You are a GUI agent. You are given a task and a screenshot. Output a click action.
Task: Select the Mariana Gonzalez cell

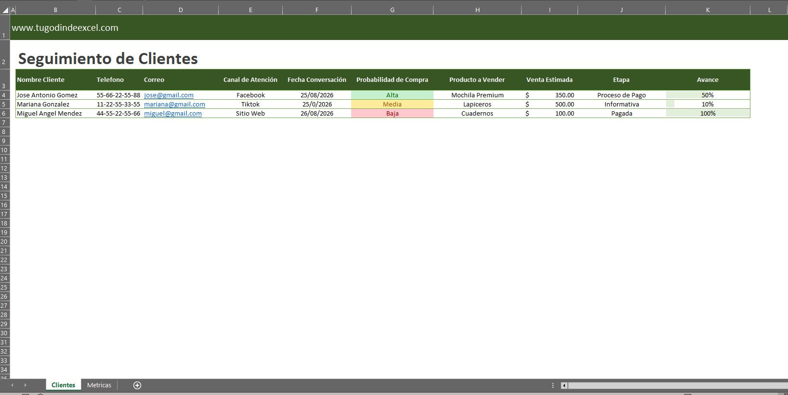point(55,105)
